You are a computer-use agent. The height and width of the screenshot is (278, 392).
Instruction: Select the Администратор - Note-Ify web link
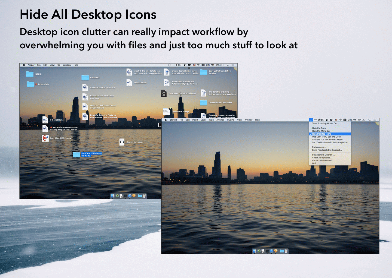click(x=85, y=87)
